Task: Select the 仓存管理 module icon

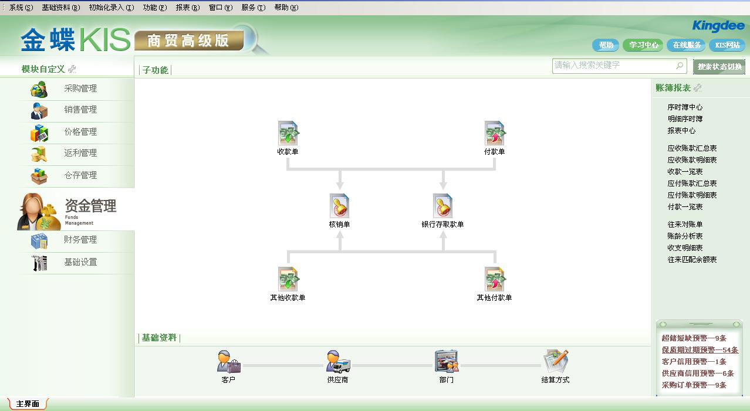Action: coord(39,175)
